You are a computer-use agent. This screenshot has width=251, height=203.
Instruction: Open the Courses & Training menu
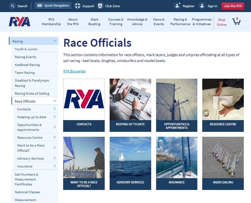(116, 22)
